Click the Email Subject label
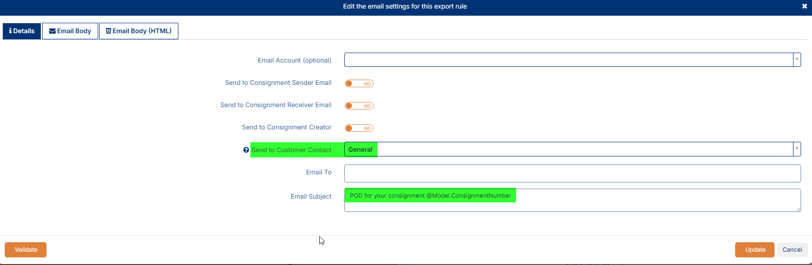The image size is (812, 265). 311,196
